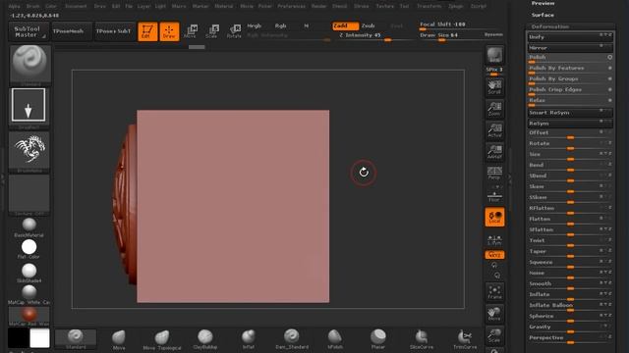The height and width of the screenshot is (353, 629).
Task: Toggle Local symmetry button
Action: click(x=494, y=217)
